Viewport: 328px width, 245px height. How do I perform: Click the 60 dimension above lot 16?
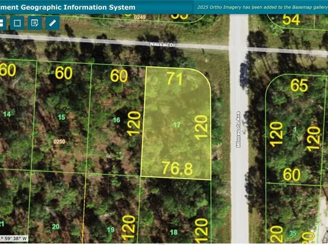click(x=119, y=76)
